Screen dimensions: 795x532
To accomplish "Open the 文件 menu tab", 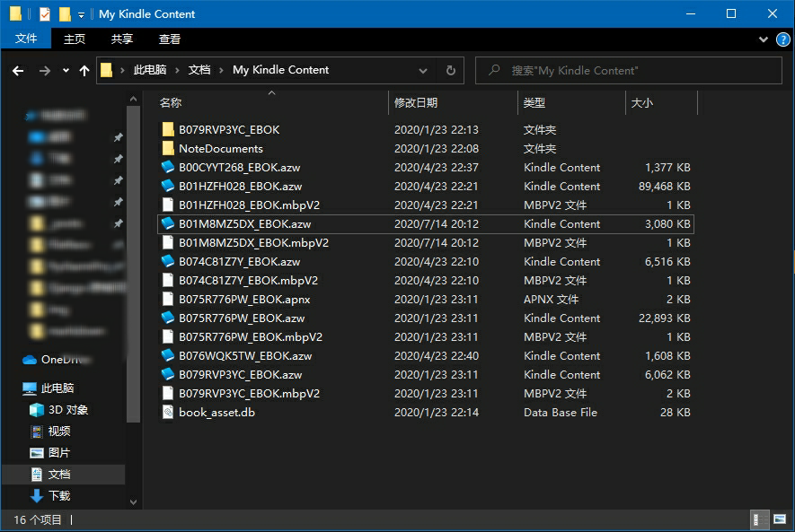I will 26,39.
